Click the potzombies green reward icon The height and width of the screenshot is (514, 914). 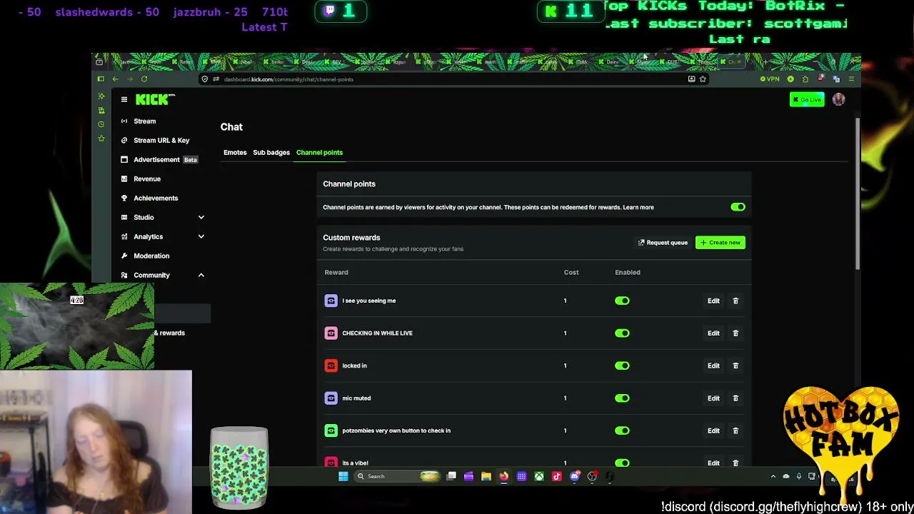tap(331, 431)
